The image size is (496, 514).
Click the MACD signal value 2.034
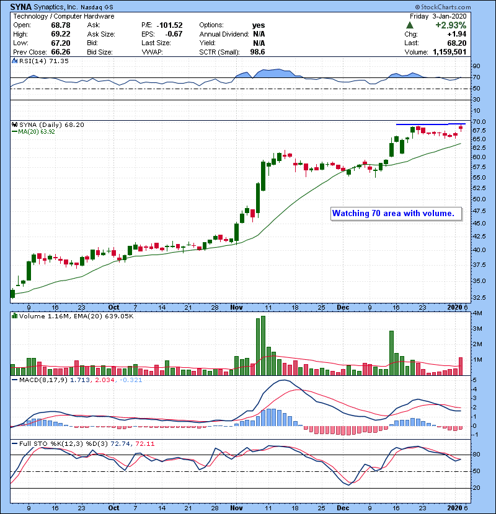coord(105,380)
